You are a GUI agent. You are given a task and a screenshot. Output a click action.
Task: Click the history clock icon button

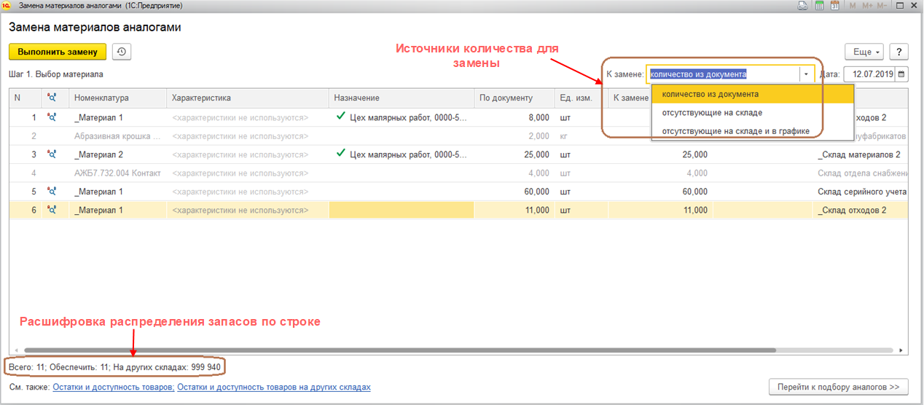pos(122,52)
